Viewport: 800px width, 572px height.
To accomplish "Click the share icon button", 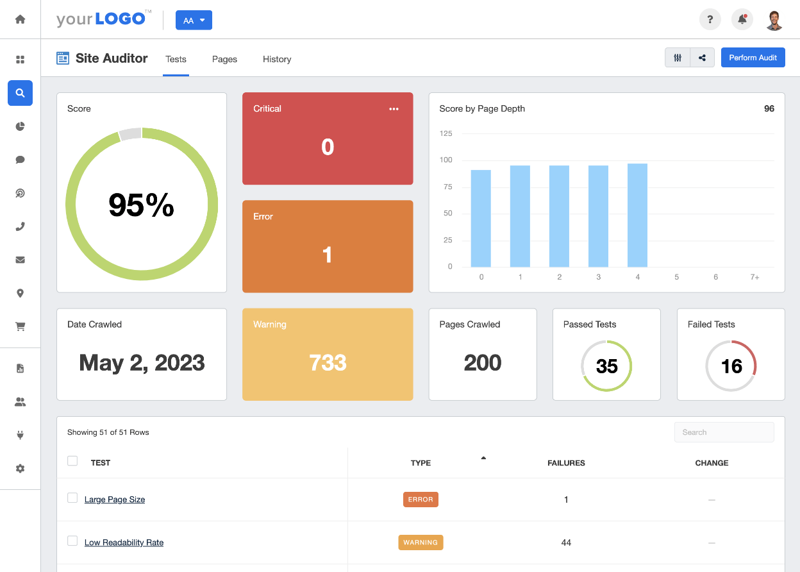I will 702,58.
